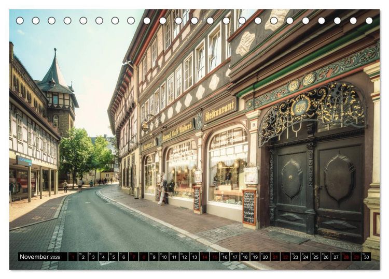Select red day 14 in the calendar strip
Screen dimensions: 389x279
point(205,256)
